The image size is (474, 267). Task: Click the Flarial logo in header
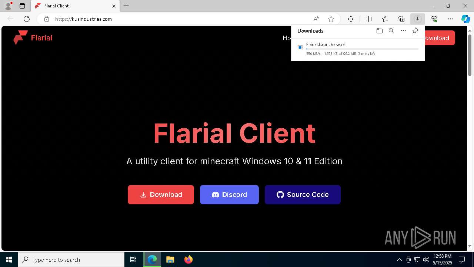33,37
